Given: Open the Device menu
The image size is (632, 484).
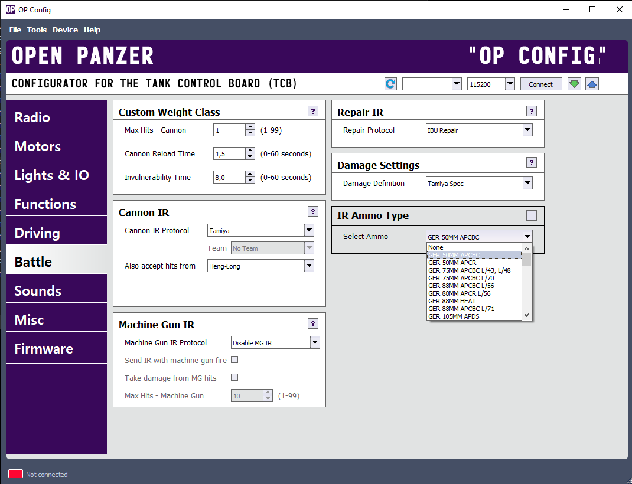Looking at the screenshot, I should tap(65, 30).
